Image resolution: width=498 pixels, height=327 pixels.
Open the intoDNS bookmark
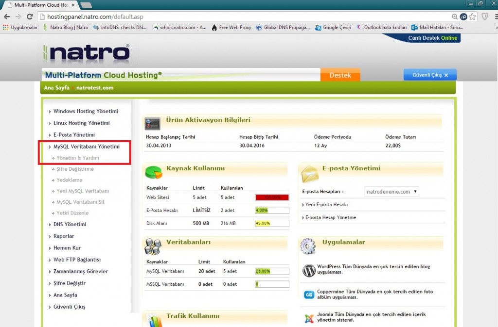pos(120,28)
